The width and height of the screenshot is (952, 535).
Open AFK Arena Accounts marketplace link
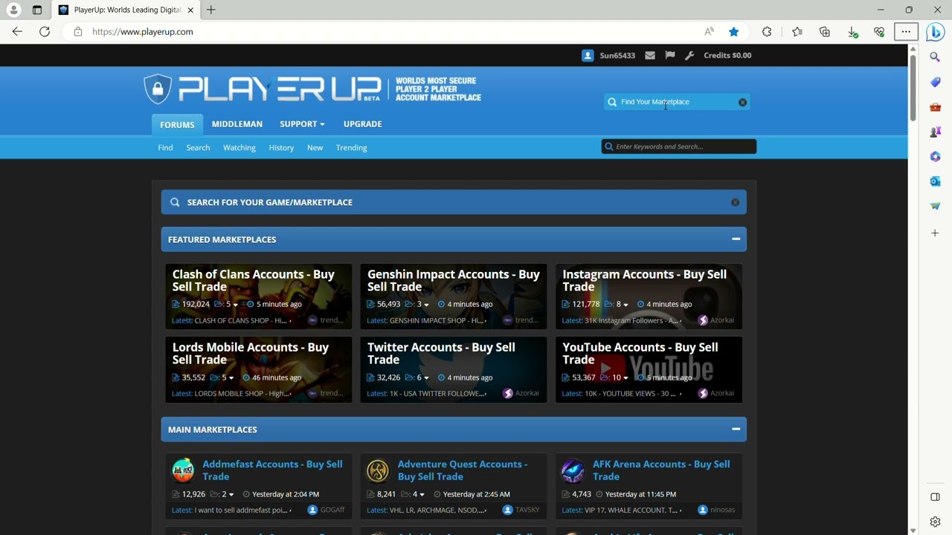[x=661, y=470]
